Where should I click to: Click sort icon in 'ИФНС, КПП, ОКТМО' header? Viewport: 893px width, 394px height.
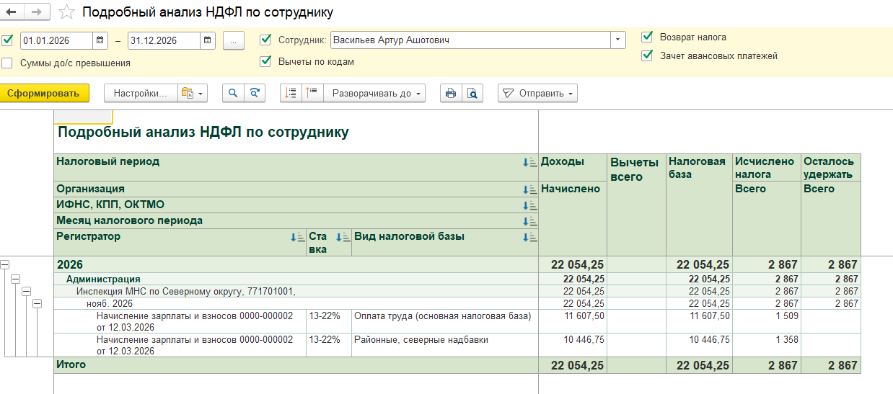tap(529, 205)
